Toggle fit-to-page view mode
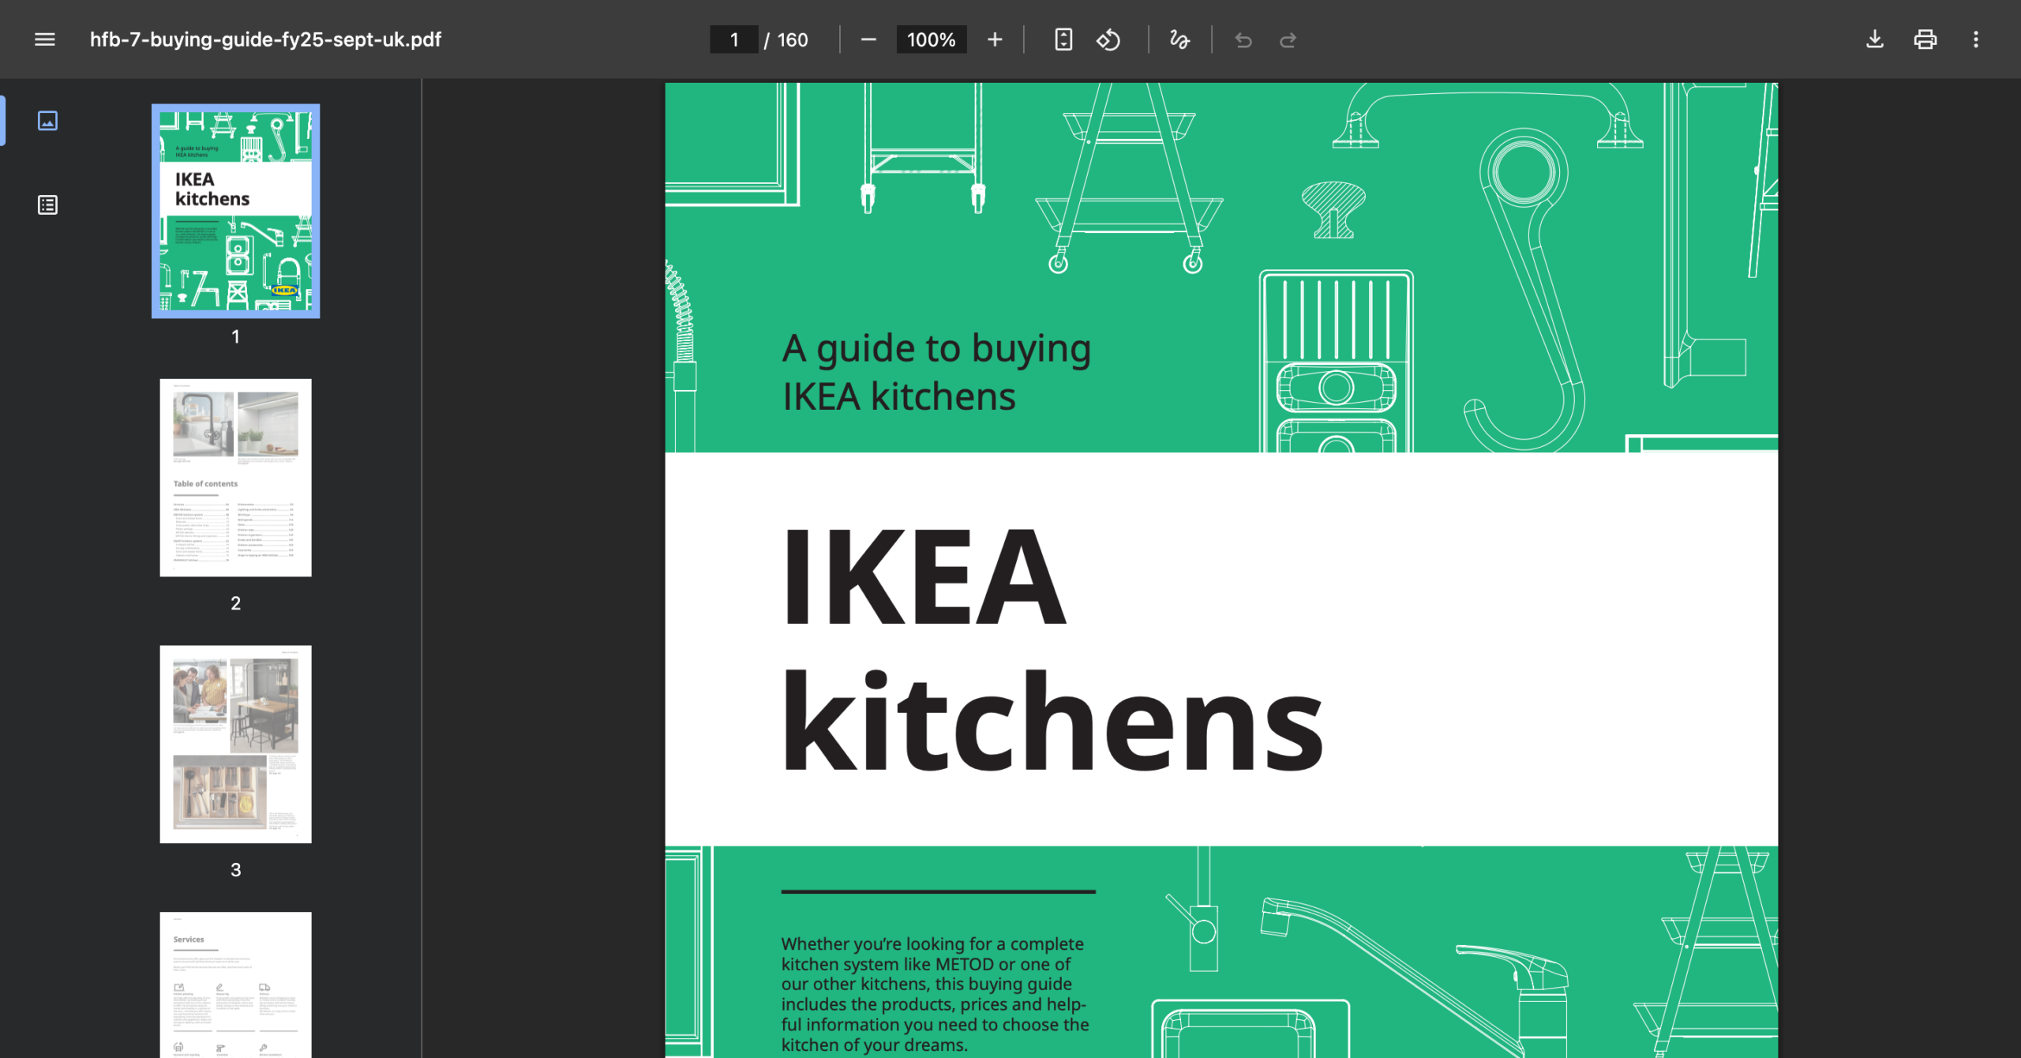The height and width of the screenshot is (1058, 2021). pos(1063,39)
